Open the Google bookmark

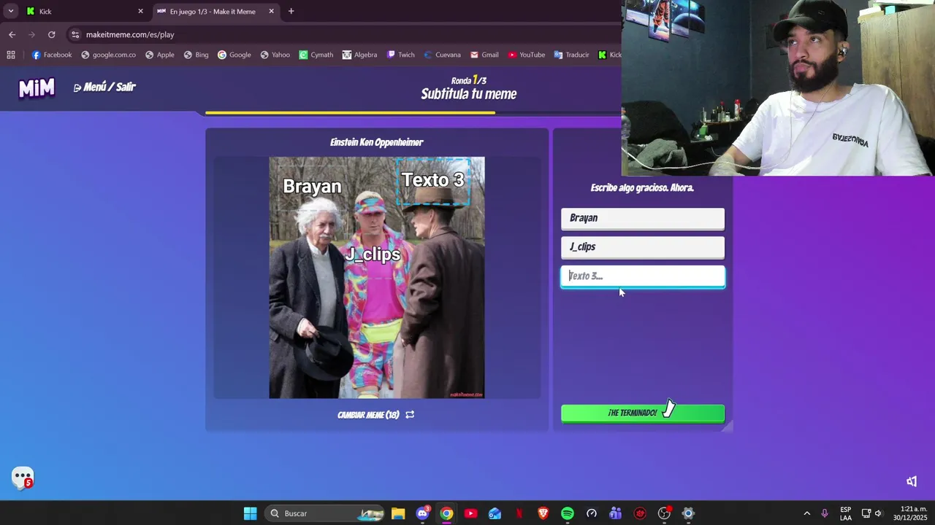click(x=234, y=55)
